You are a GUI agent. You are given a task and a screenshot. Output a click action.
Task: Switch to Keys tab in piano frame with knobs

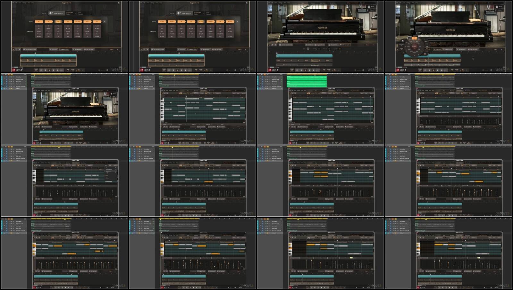point(303,3)
